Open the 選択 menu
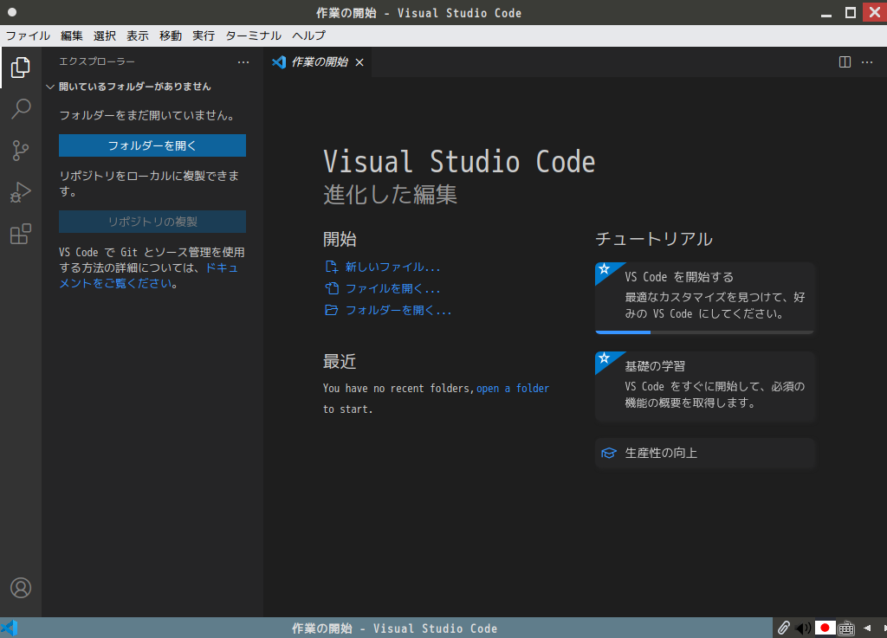Screen dimensions: 887x638 pyautogui.click(x=105, y=35)
